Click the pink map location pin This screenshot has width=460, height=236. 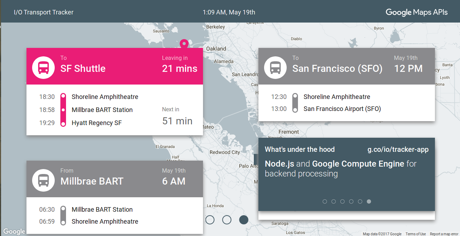pos(184,44)
